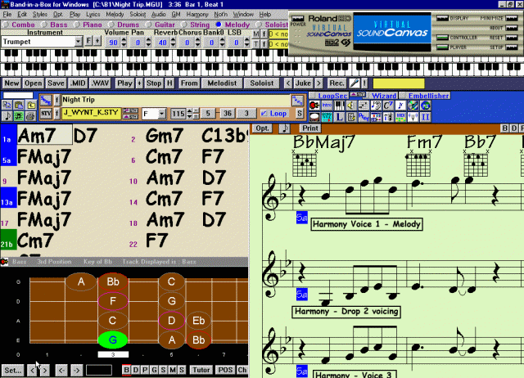This screenshot has height=378, width=524.
Task: Adjust the Volume 90 spinner arrows
Action: click(124, 42)
